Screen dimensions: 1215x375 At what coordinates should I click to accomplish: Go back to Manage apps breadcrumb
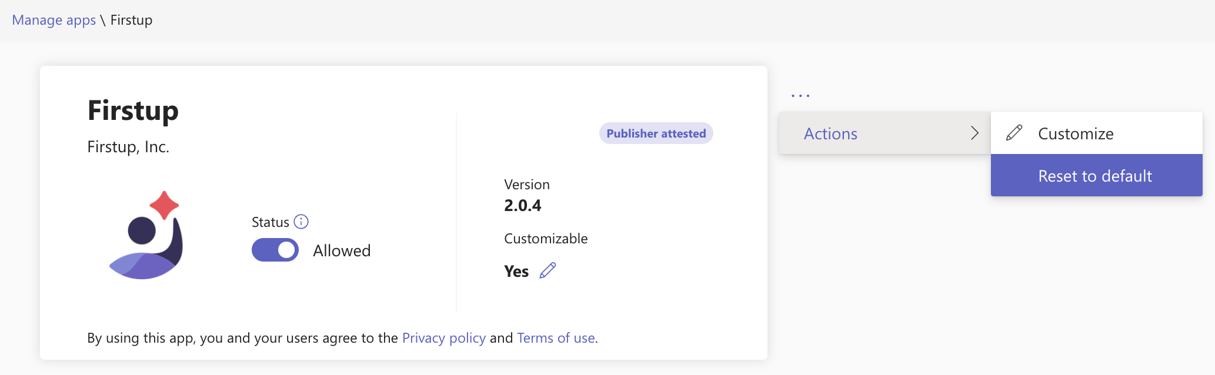pyautogui.click(x=54, y=20)
